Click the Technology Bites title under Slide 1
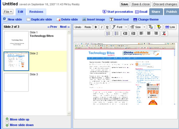 pos(41,36)
